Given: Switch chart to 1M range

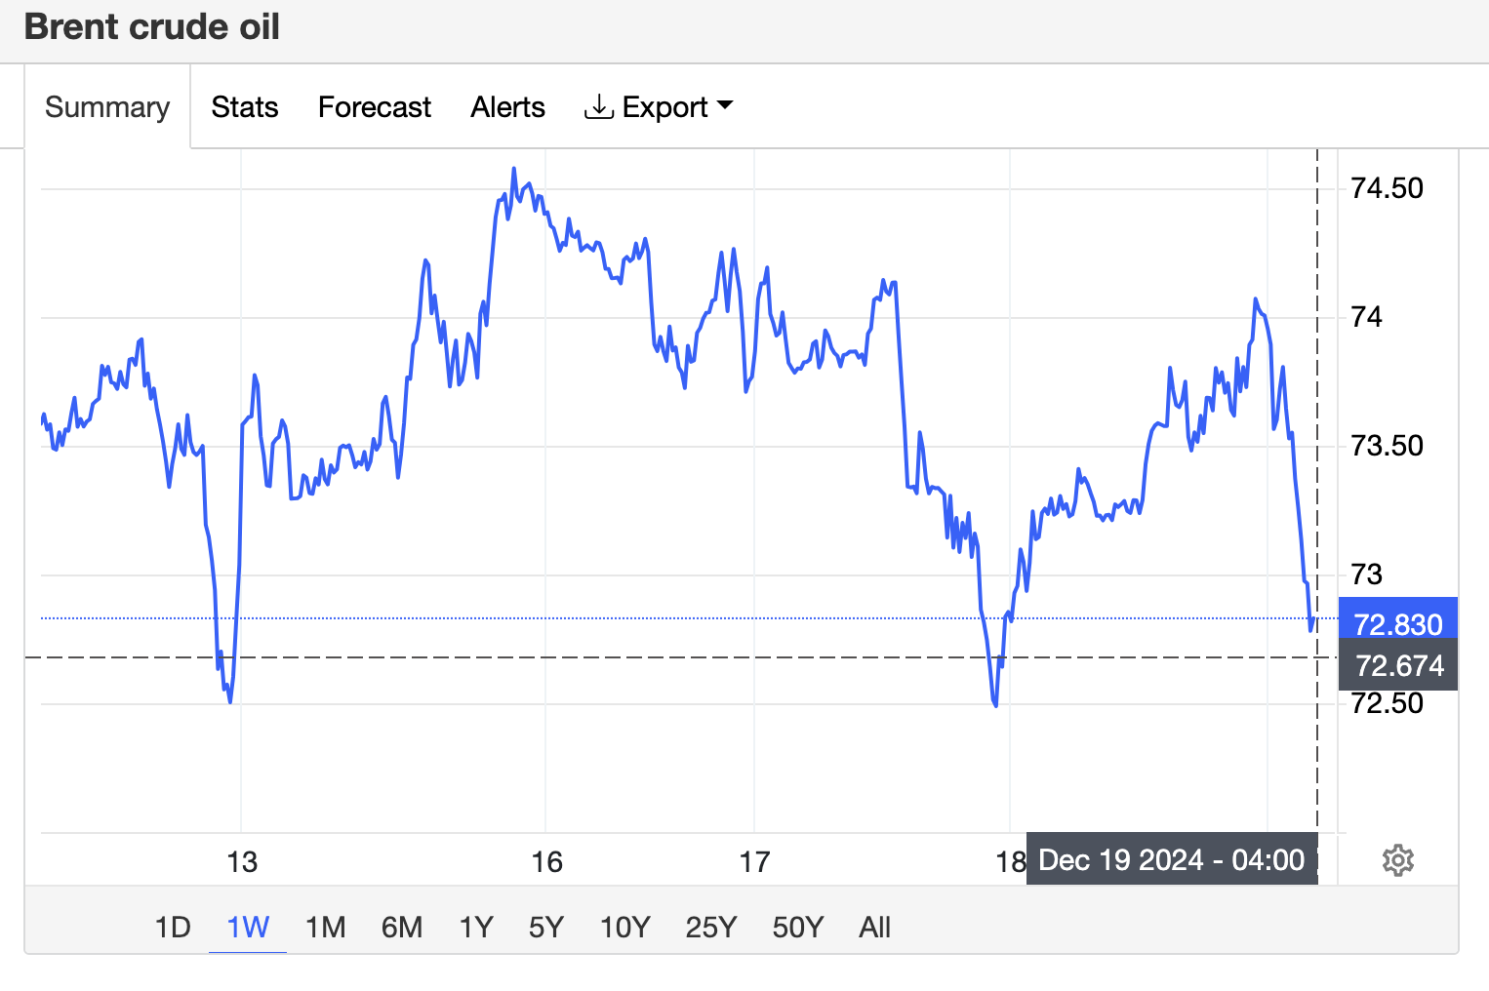Looking at the screenshot, I should click(325, 927).
